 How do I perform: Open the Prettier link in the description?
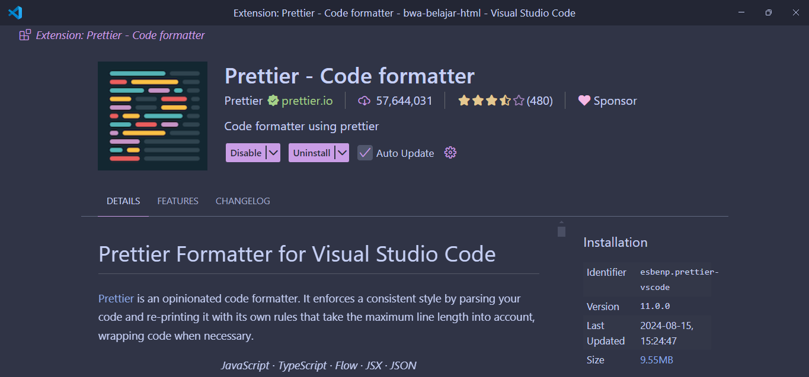116,298
